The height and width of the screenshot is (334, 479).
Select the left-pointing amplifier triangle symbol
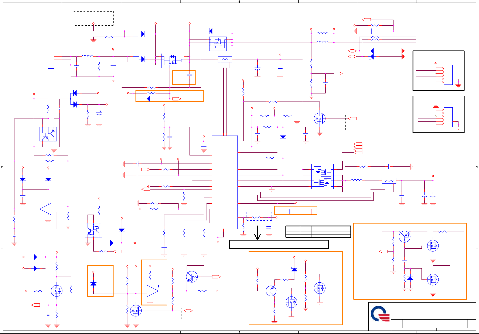[x=46, y=209]
